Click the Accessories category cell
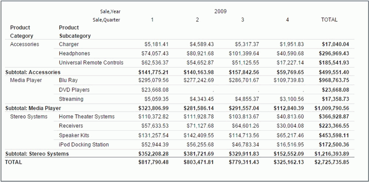The height and width of the screenshot is (182, 369). [x=24, y=44]
